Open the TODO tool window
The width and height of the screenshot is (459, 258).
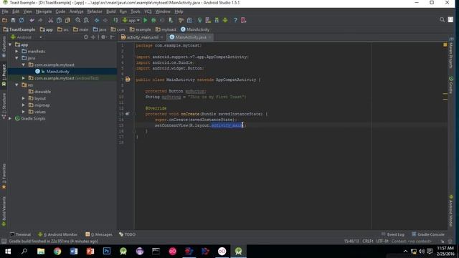(x=127, y=234)
